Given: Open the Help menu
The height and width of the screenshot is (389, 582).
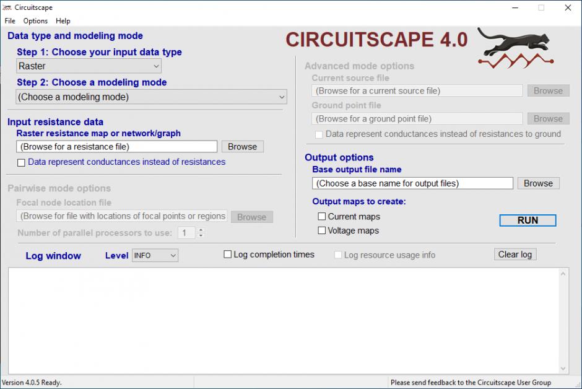Looking at the screenshot, I should coord(63,21).
